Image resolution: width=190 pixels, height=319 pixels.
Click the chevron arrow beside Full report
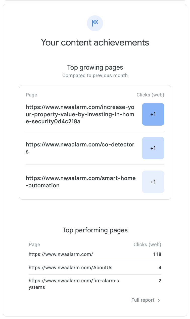point(159,300)
